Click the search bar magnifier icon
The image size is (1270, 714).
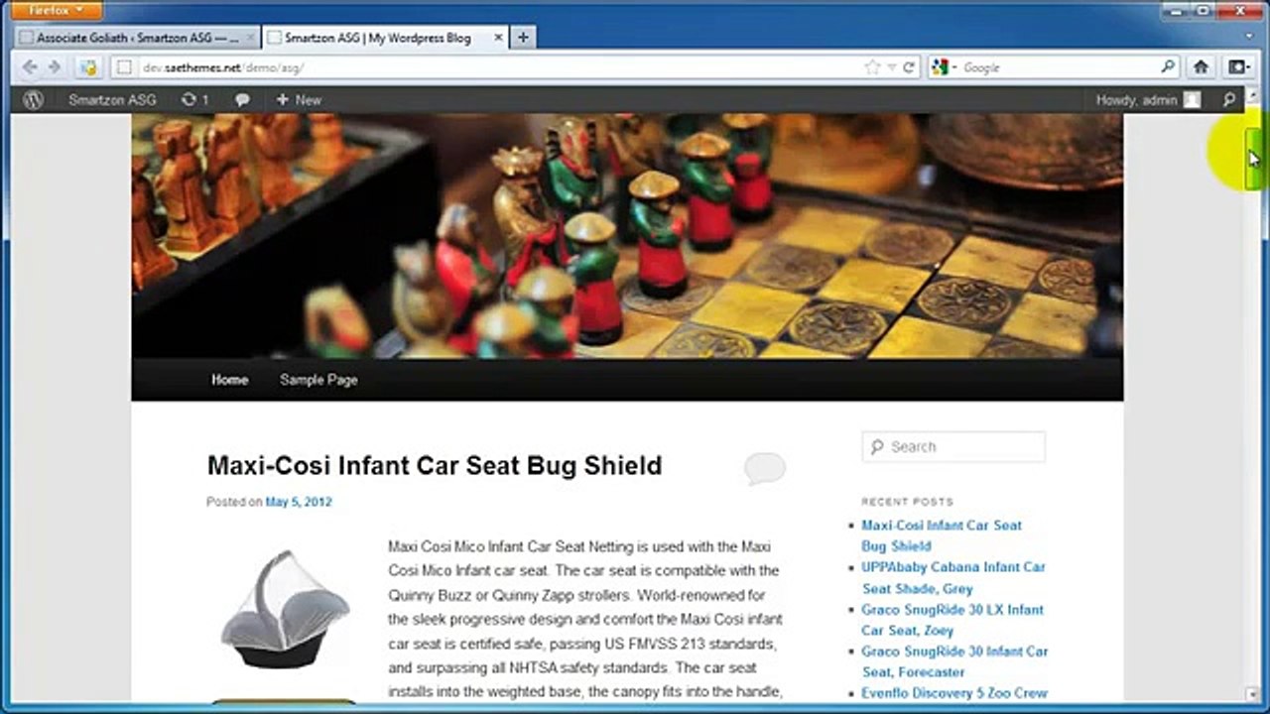coord(1168,67)
